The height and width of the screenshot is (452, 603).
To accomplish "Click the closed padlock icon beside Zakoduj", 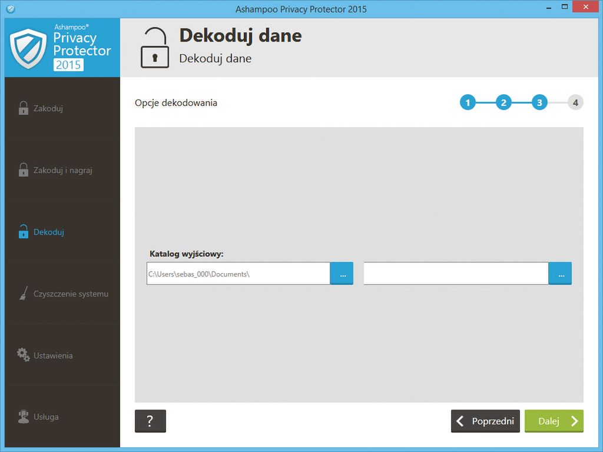I will 24,108.
